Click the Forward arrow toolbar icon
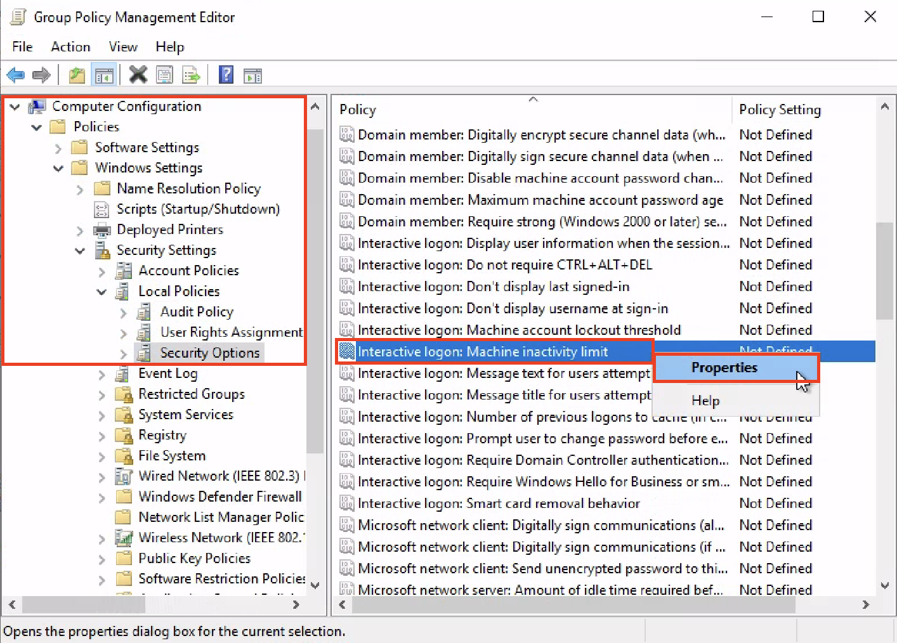 (41, 75)
